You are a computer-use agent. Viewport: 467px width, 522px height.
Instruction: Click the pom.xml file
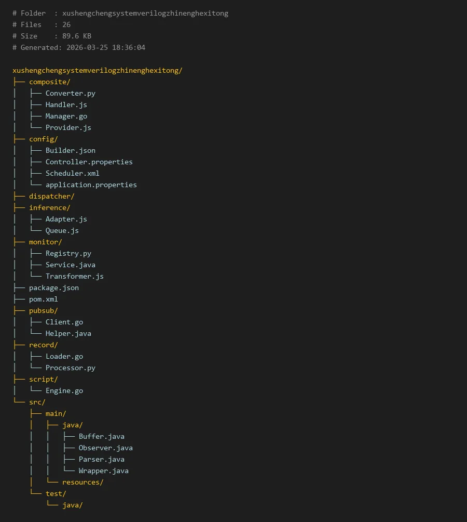point(43,299)
